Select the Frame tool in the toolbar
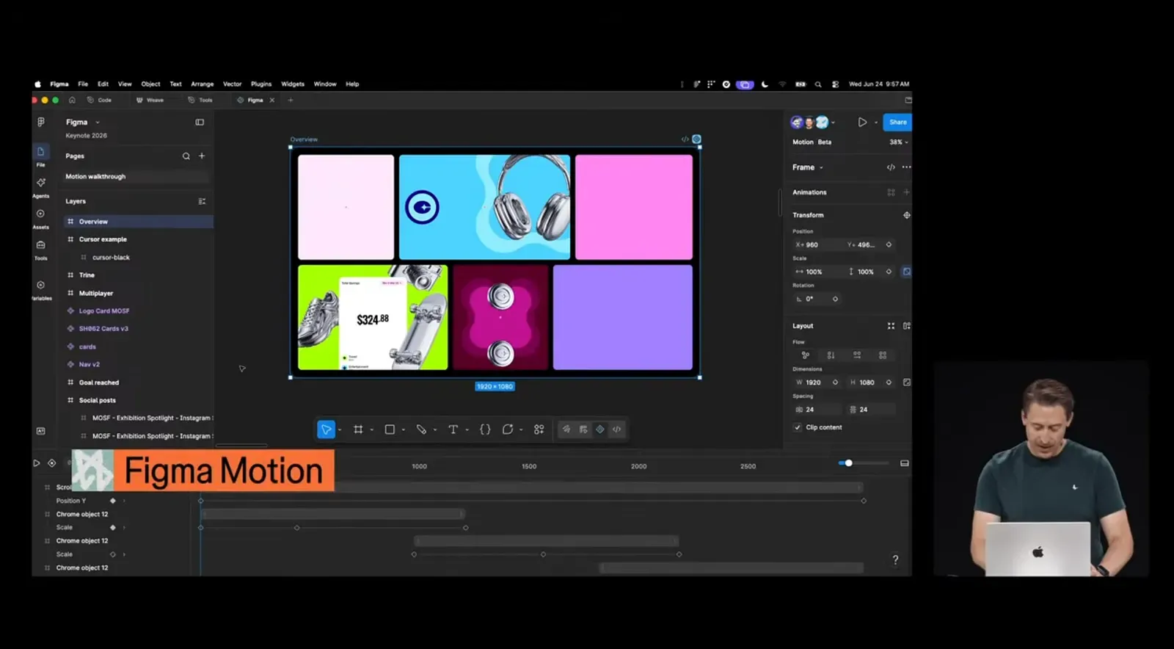This screenshot has width=1174, height=649. [358, 429]
